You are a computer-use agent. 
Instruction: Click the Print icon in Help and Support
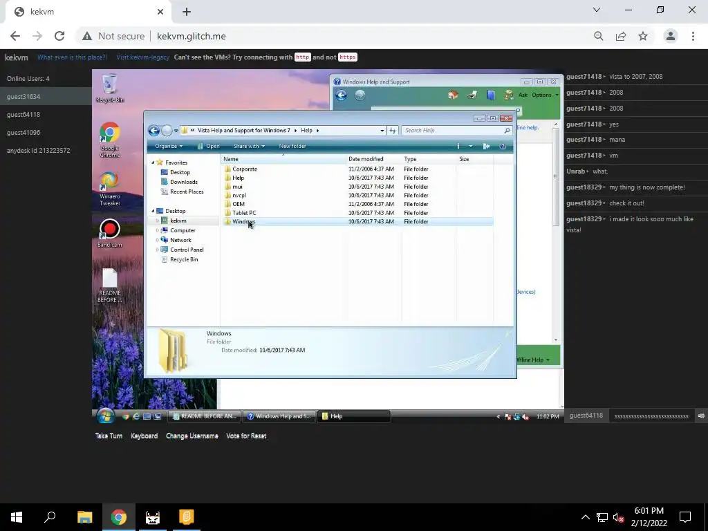(x=472, y=95)
